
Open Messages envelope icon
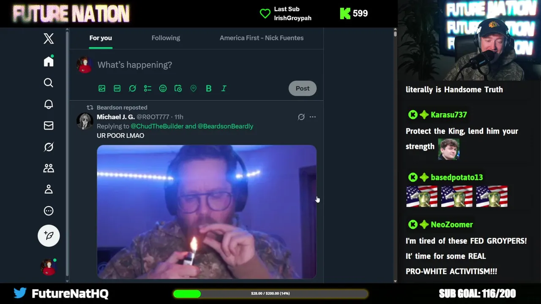pos(49,125)
